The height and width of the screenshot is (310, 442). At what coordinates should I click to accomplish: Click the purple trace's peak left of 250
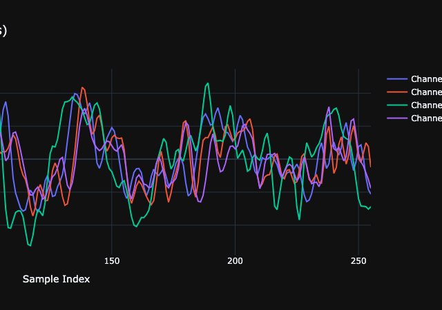coord(353,118)
